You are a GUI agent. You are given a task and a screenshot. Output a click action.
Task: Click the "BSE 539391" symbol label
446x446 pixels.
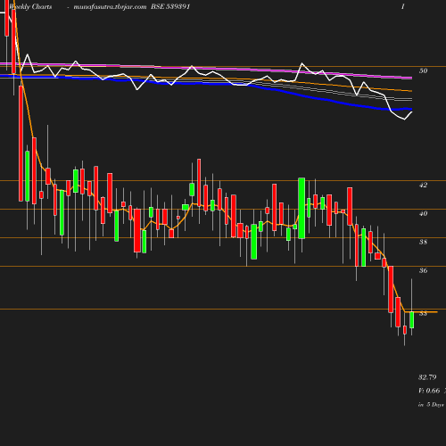pos(170,6)
